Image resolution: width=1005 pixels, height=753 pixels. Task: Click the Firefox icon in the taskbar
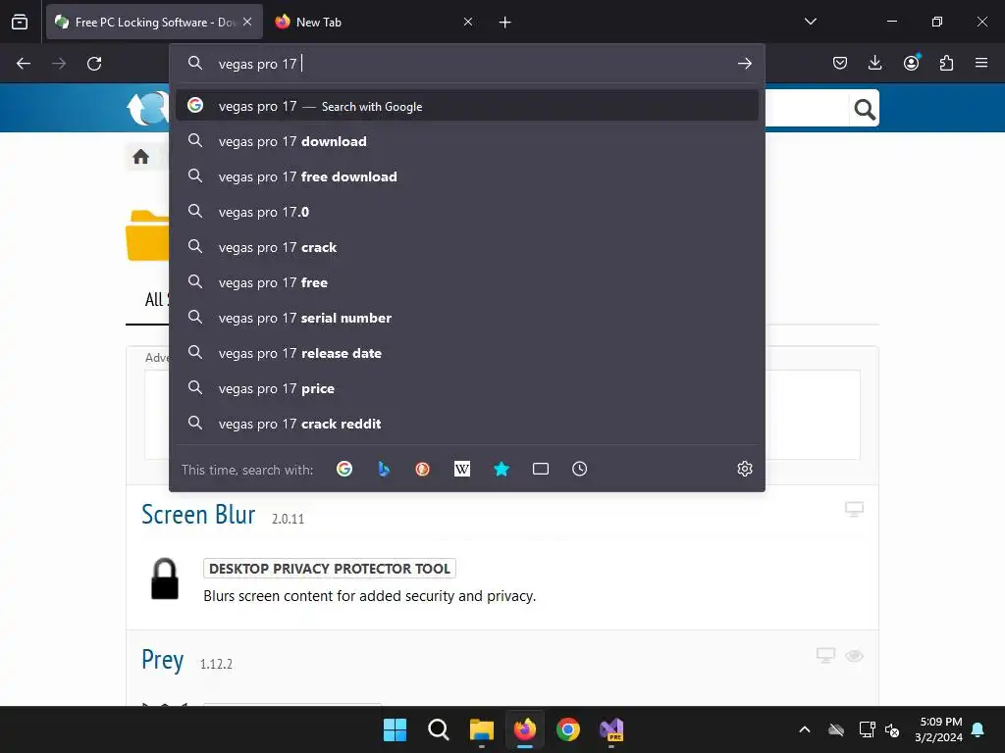pyautogui.click(x=525, y=729)
